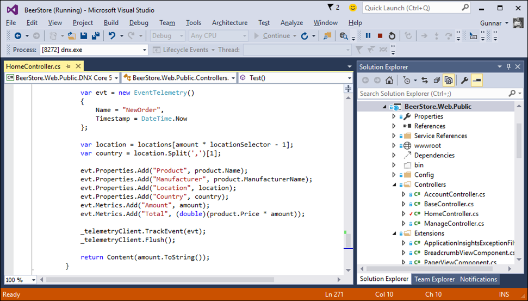Viewport: 528px width, 301px height.
Task: Select ManageController.cs in Solution Explorer
Action: [x=454, y=224]
